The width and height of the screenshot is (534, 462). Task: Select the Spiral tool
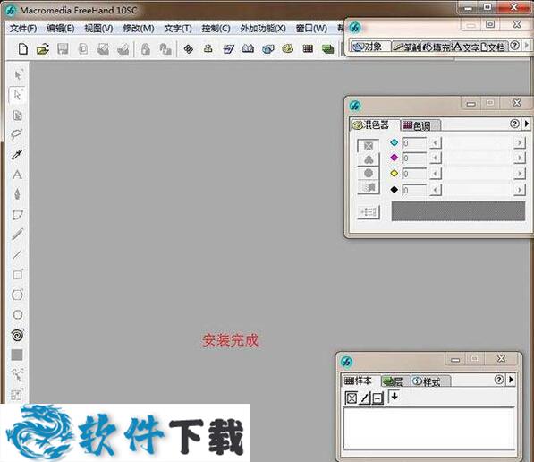(x=17, y=335)
